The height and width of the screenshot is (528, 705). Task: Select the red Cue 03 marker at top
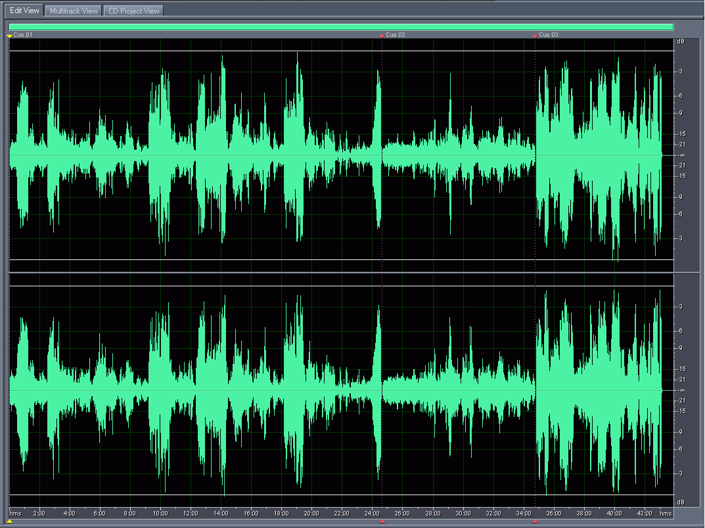tap(535, 35)
